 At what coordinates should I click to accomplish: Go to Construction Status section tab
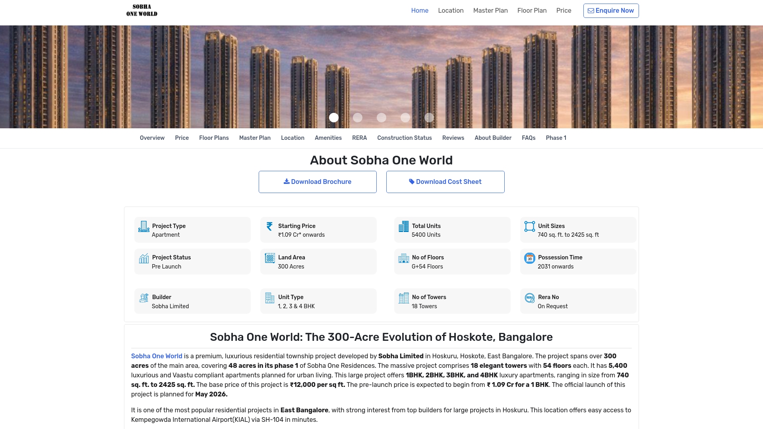pos(405,138)
